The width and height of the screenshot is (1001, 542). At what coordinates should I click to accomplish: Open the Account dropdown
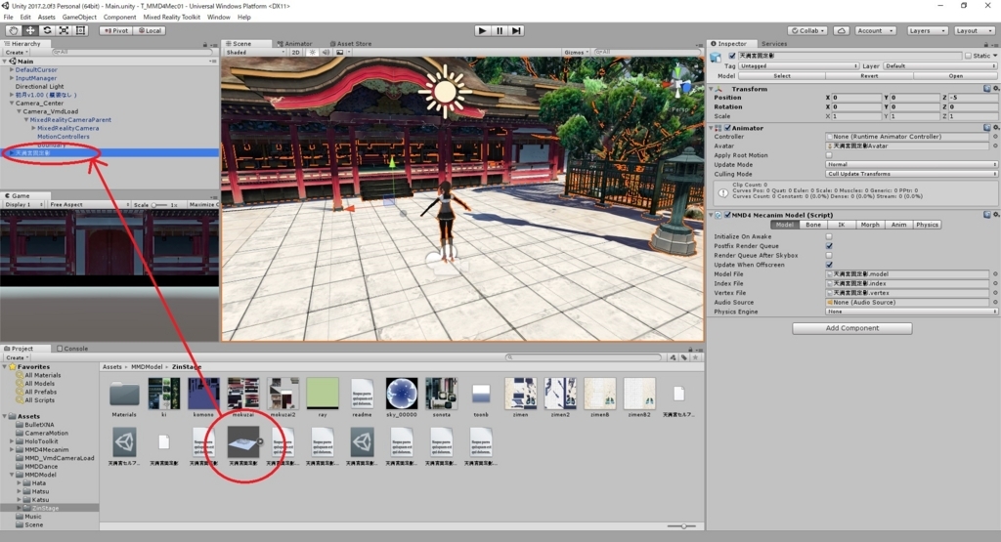coord(875,30)
